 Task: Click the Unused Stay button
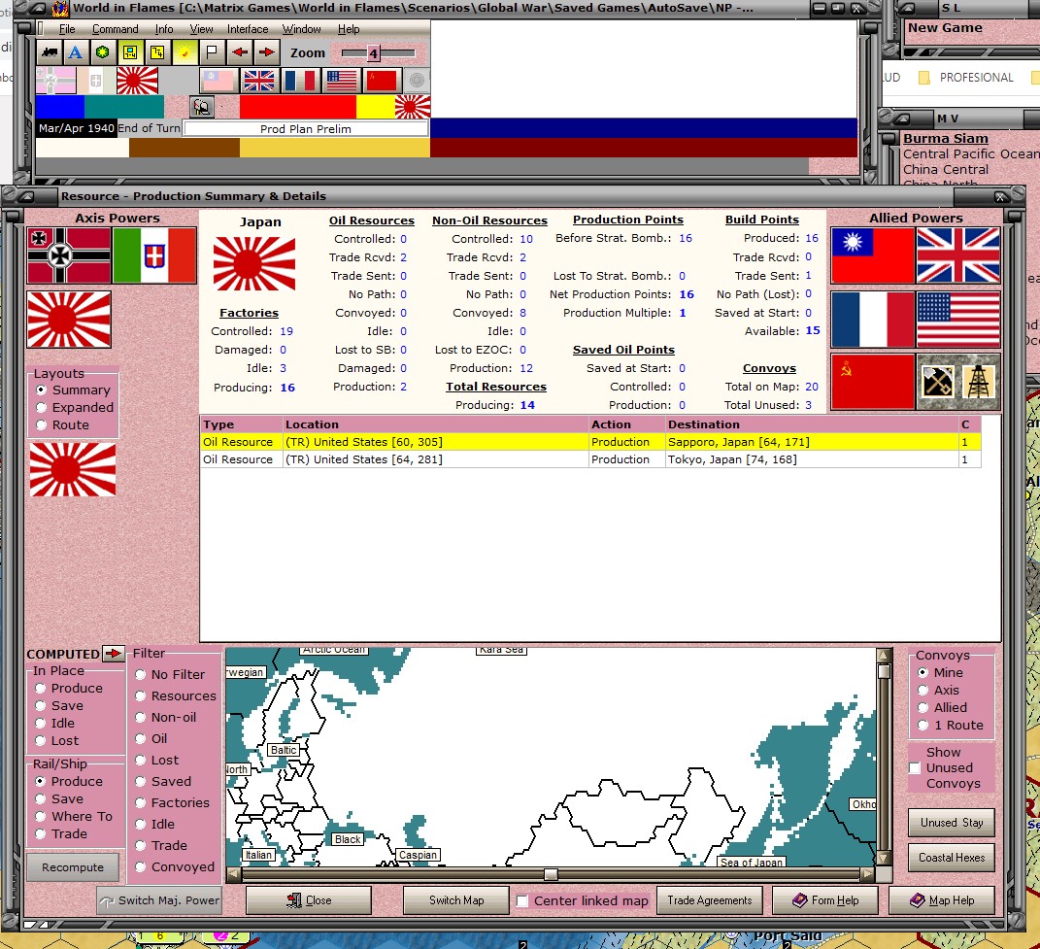coord(951,823)
